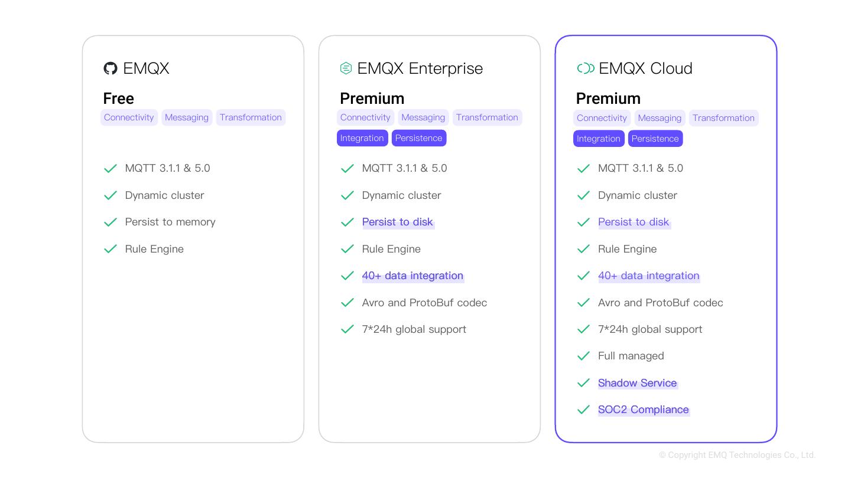
Task: Click the EMQX Enterprise hexagon icon
Action: 346,68
